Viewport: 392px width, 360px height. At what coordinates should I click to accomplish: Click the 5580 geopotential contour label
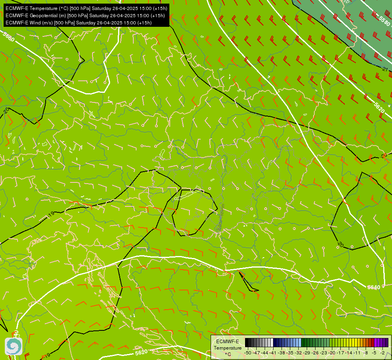[x=384, y=21]
